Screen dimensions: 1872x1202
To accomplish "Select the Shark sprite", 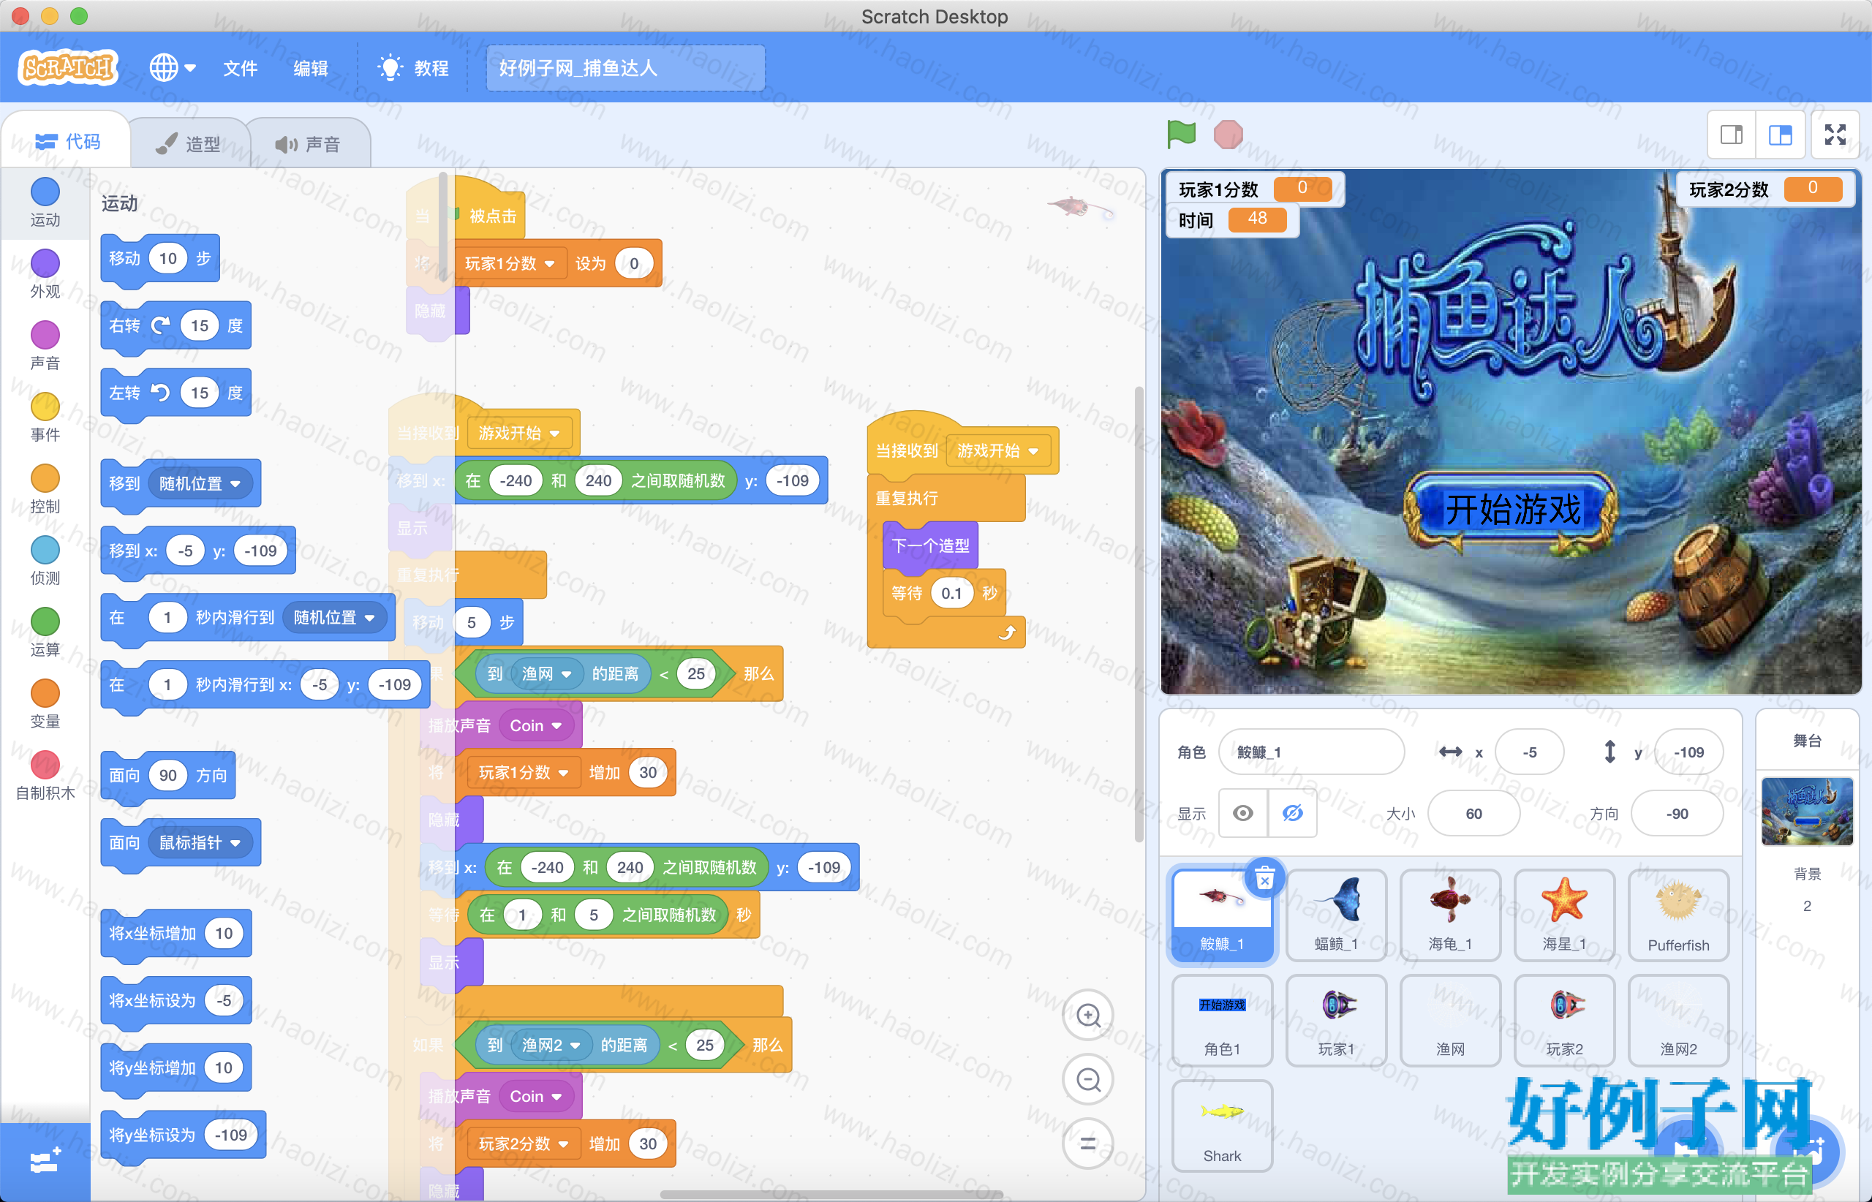I will (x=1223, y=1126).
